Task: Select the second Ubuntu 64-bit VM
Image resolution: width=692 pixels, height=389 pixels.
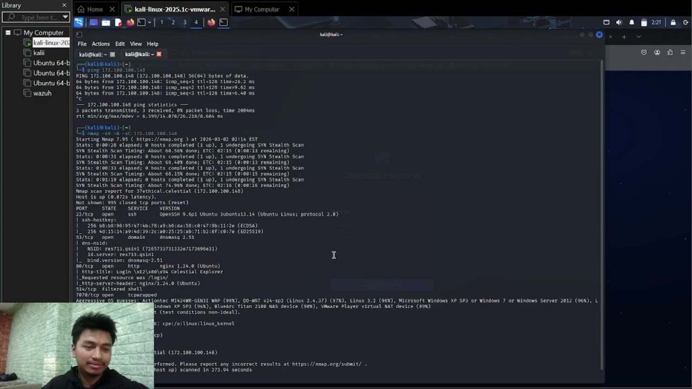Action: 51,73
